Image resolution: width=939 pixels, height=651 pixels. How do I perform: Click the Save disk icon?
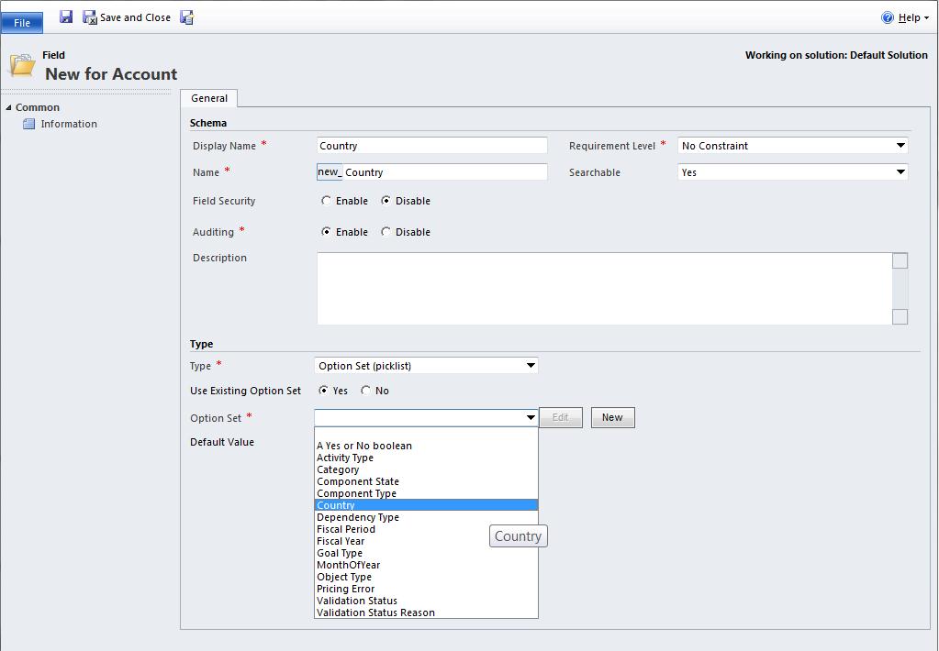[66, 17]
